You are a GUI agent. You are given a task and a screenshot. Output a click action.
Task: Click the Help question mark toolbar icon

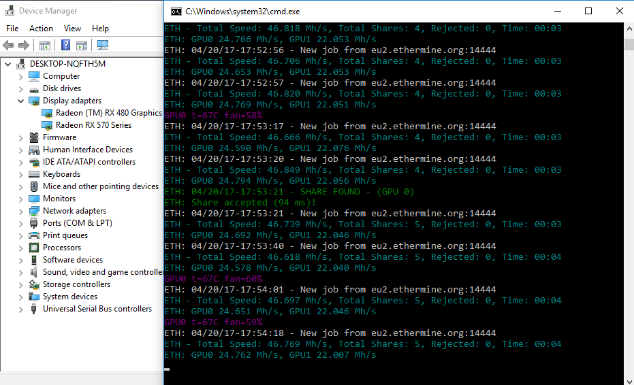(x=65, y=46)
